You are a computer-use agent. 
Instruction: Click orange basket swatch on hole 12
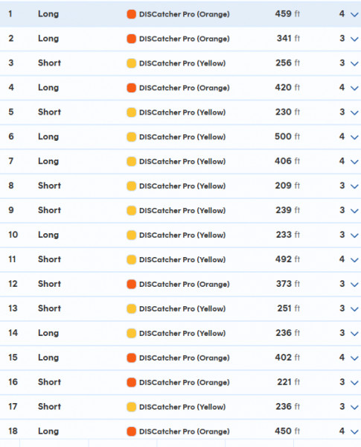point(131,284)
